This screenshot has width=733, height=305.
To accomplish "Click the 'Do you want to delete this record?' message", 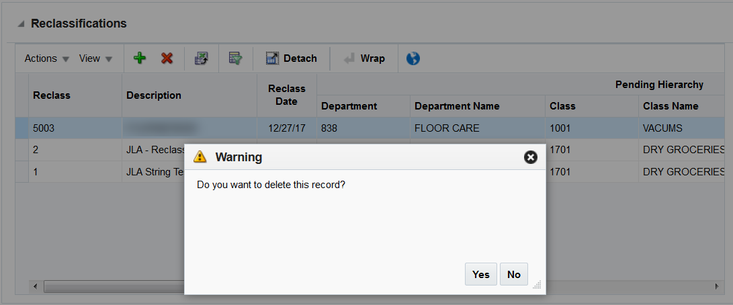I will click(271, 184).
